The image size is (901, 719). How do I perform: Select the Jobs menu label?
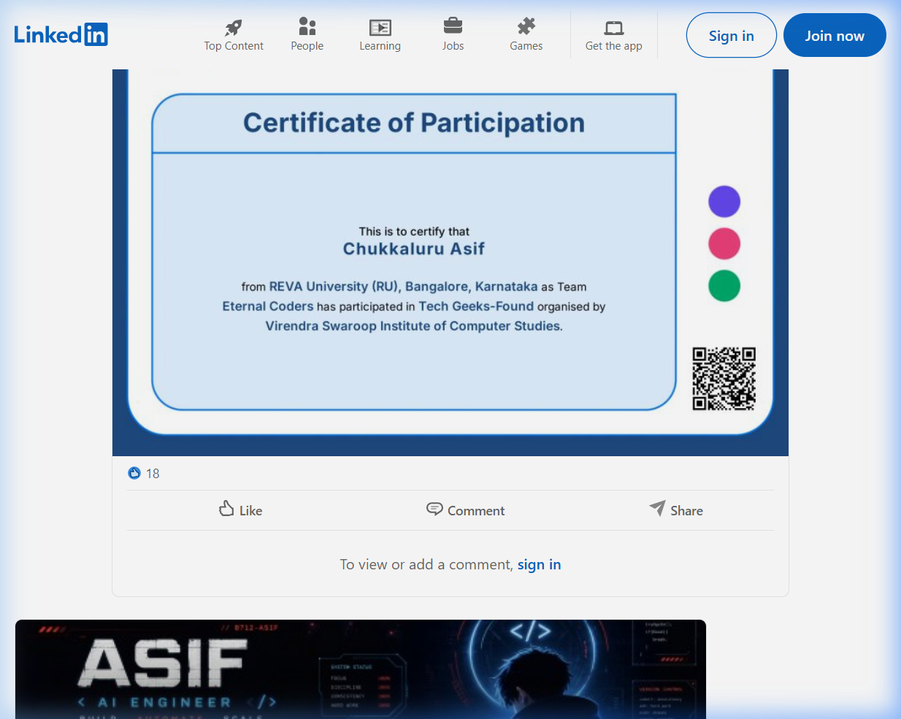[x=453, y=46]
